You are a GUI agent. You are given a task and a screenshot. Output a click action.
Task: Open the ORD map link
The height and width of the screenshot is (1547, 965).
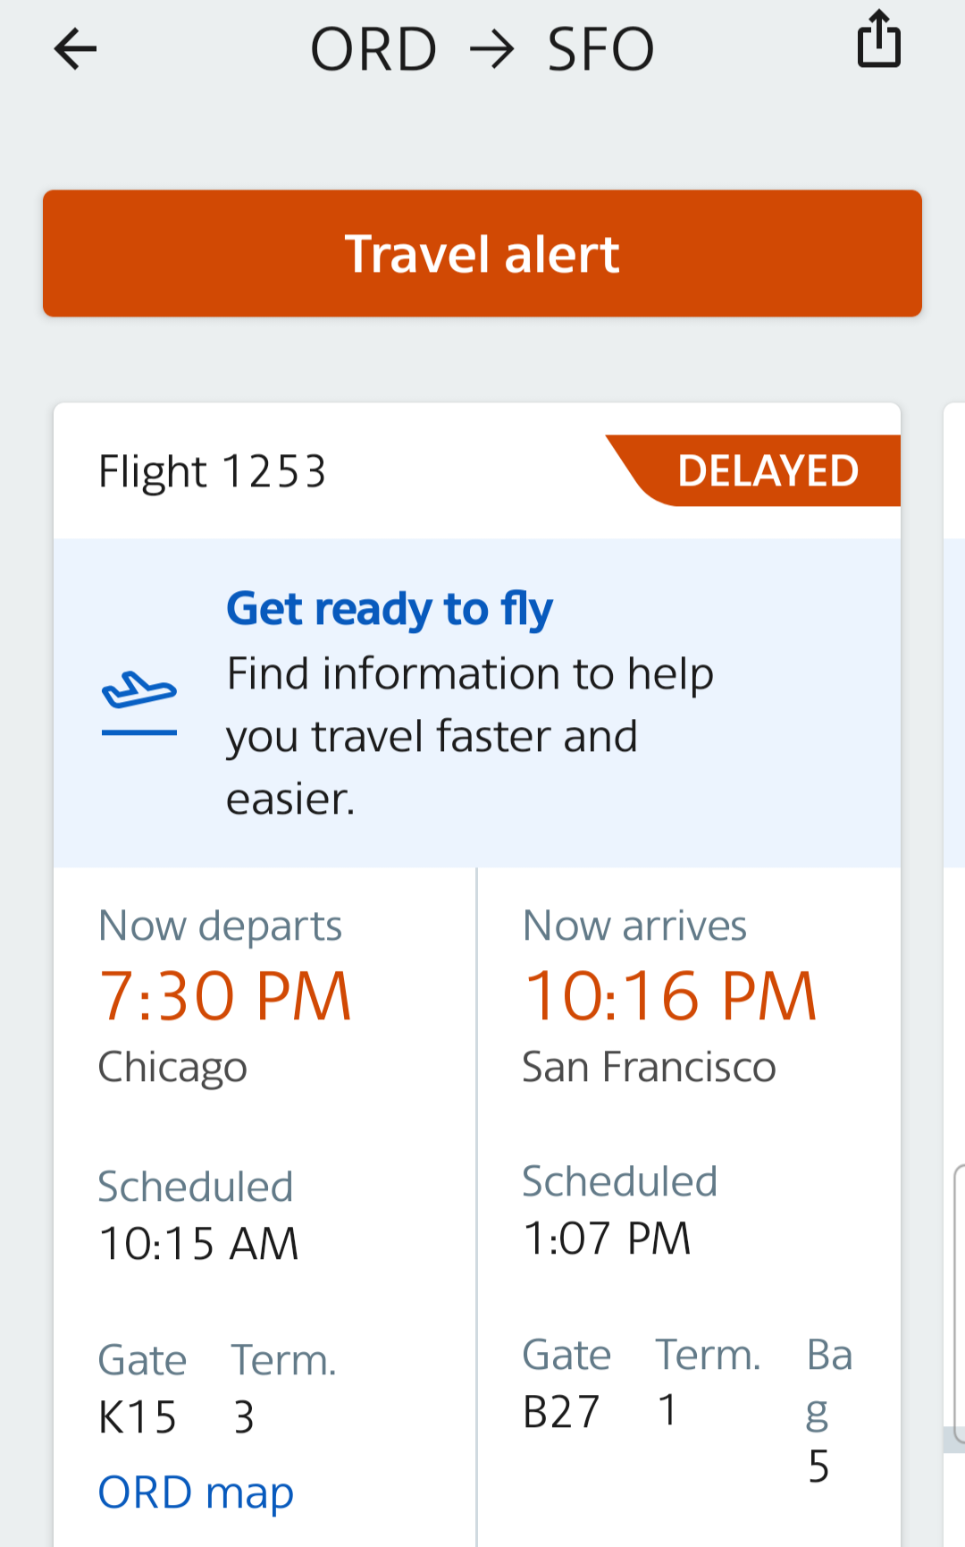pos(196,1492)
